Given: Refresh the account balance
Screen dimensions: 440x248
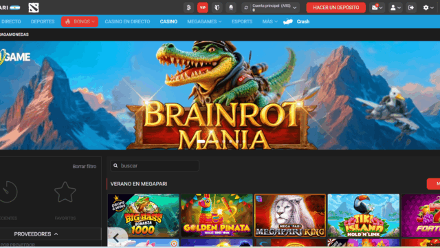Looking at the screenshot, I should click(x=246, y=8).
